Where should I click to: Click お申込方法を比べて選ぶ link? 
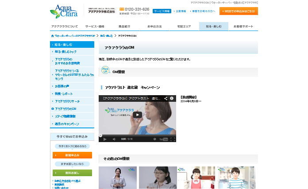click(67, 181)
